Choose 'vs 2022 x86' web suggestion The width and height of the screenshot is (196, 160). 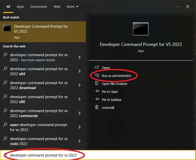39,99
